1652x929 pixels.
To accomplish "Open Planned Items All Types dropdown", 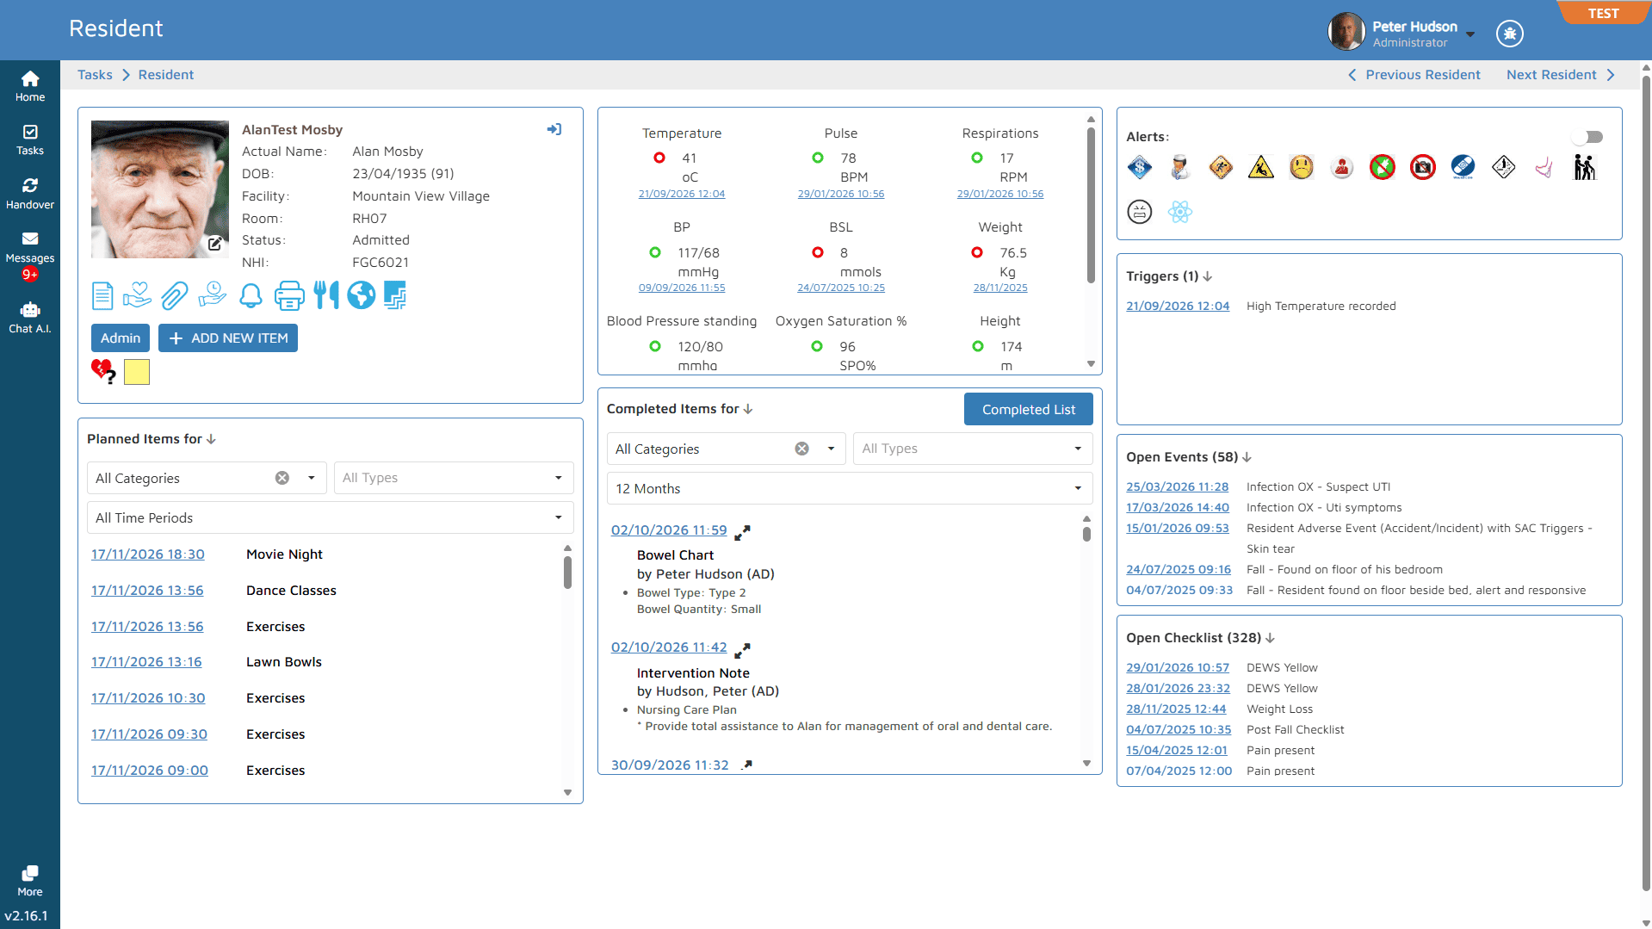I will coord(454,478).
